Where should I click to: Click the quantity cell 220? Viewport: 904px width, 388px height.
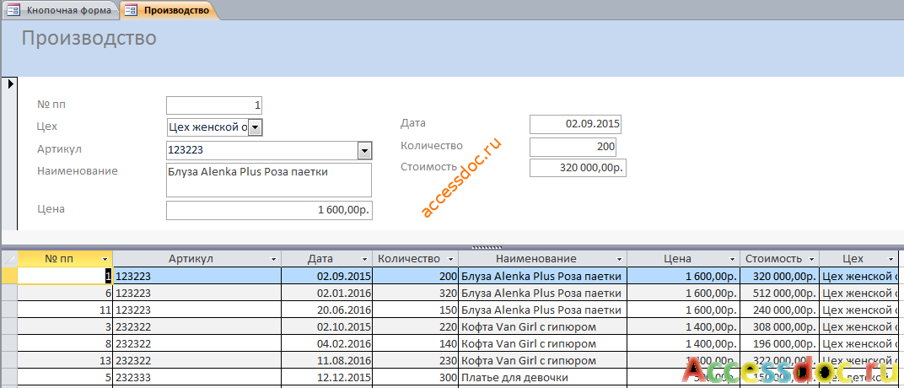click(x=417, y=327)
